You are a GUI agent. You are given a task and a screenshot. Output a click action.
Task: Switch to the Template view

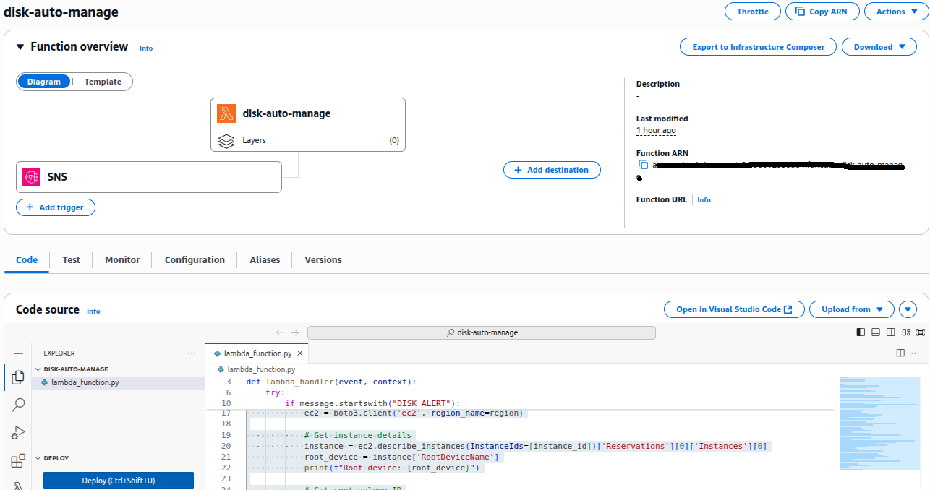[103, 82]
